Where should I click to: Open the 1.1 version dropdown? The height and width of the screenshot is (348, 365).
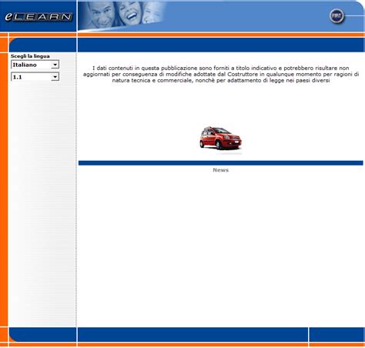click(x=35, y=77)
